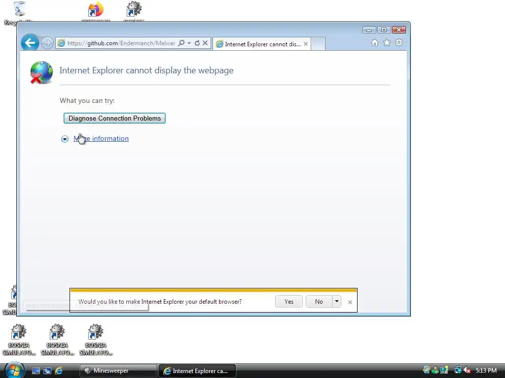Click the 'What you can try:' text
Viewport: 505px width, 378px height.
(x=87, y=100)
